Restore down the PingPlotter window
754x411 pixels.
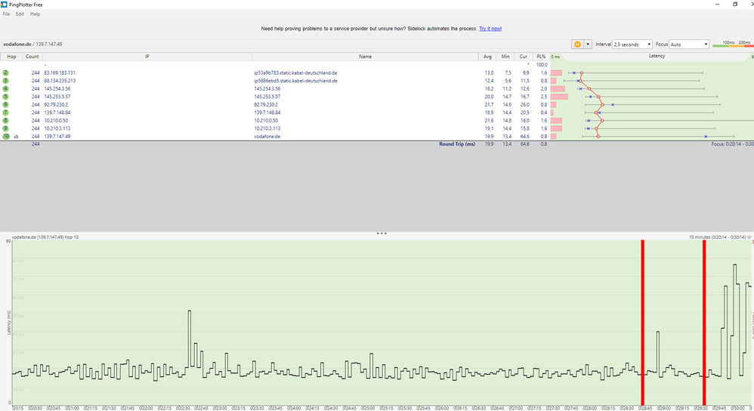pos(735,5)
